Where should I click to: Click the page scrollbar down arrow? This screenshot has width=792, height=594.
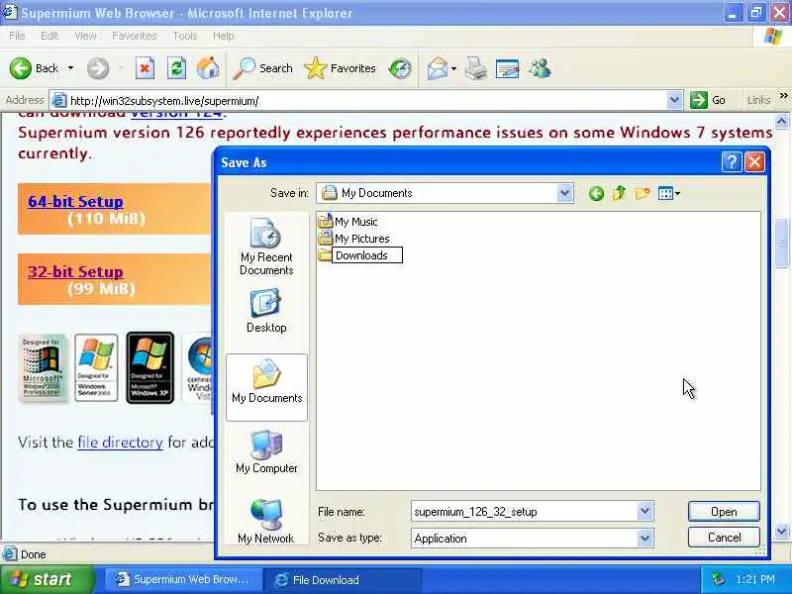coord(782,532)
